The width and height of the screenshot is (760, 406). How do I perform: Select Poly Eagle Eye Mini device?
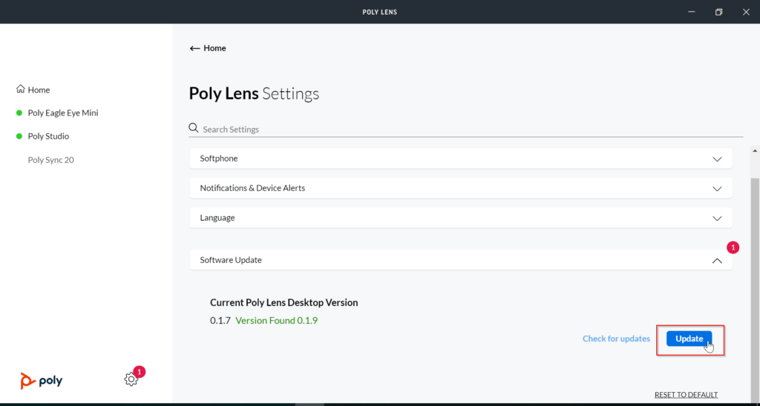click(63, 113)
